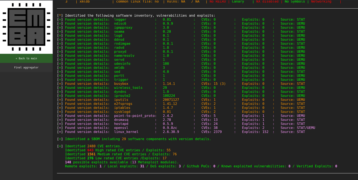Click the 'proxyd' component entry

click(x=120, y=52)
